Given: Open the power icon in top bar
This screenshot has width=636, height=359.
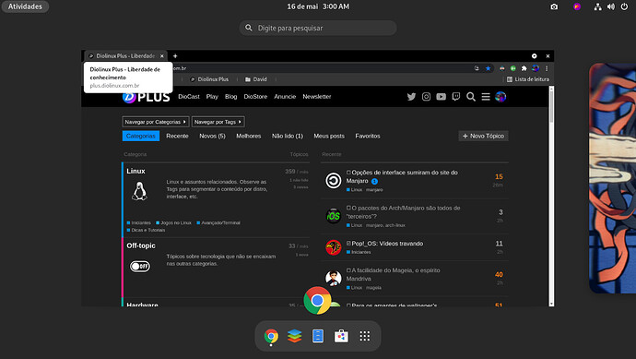Looking at the screenshot, I should 624,6.
